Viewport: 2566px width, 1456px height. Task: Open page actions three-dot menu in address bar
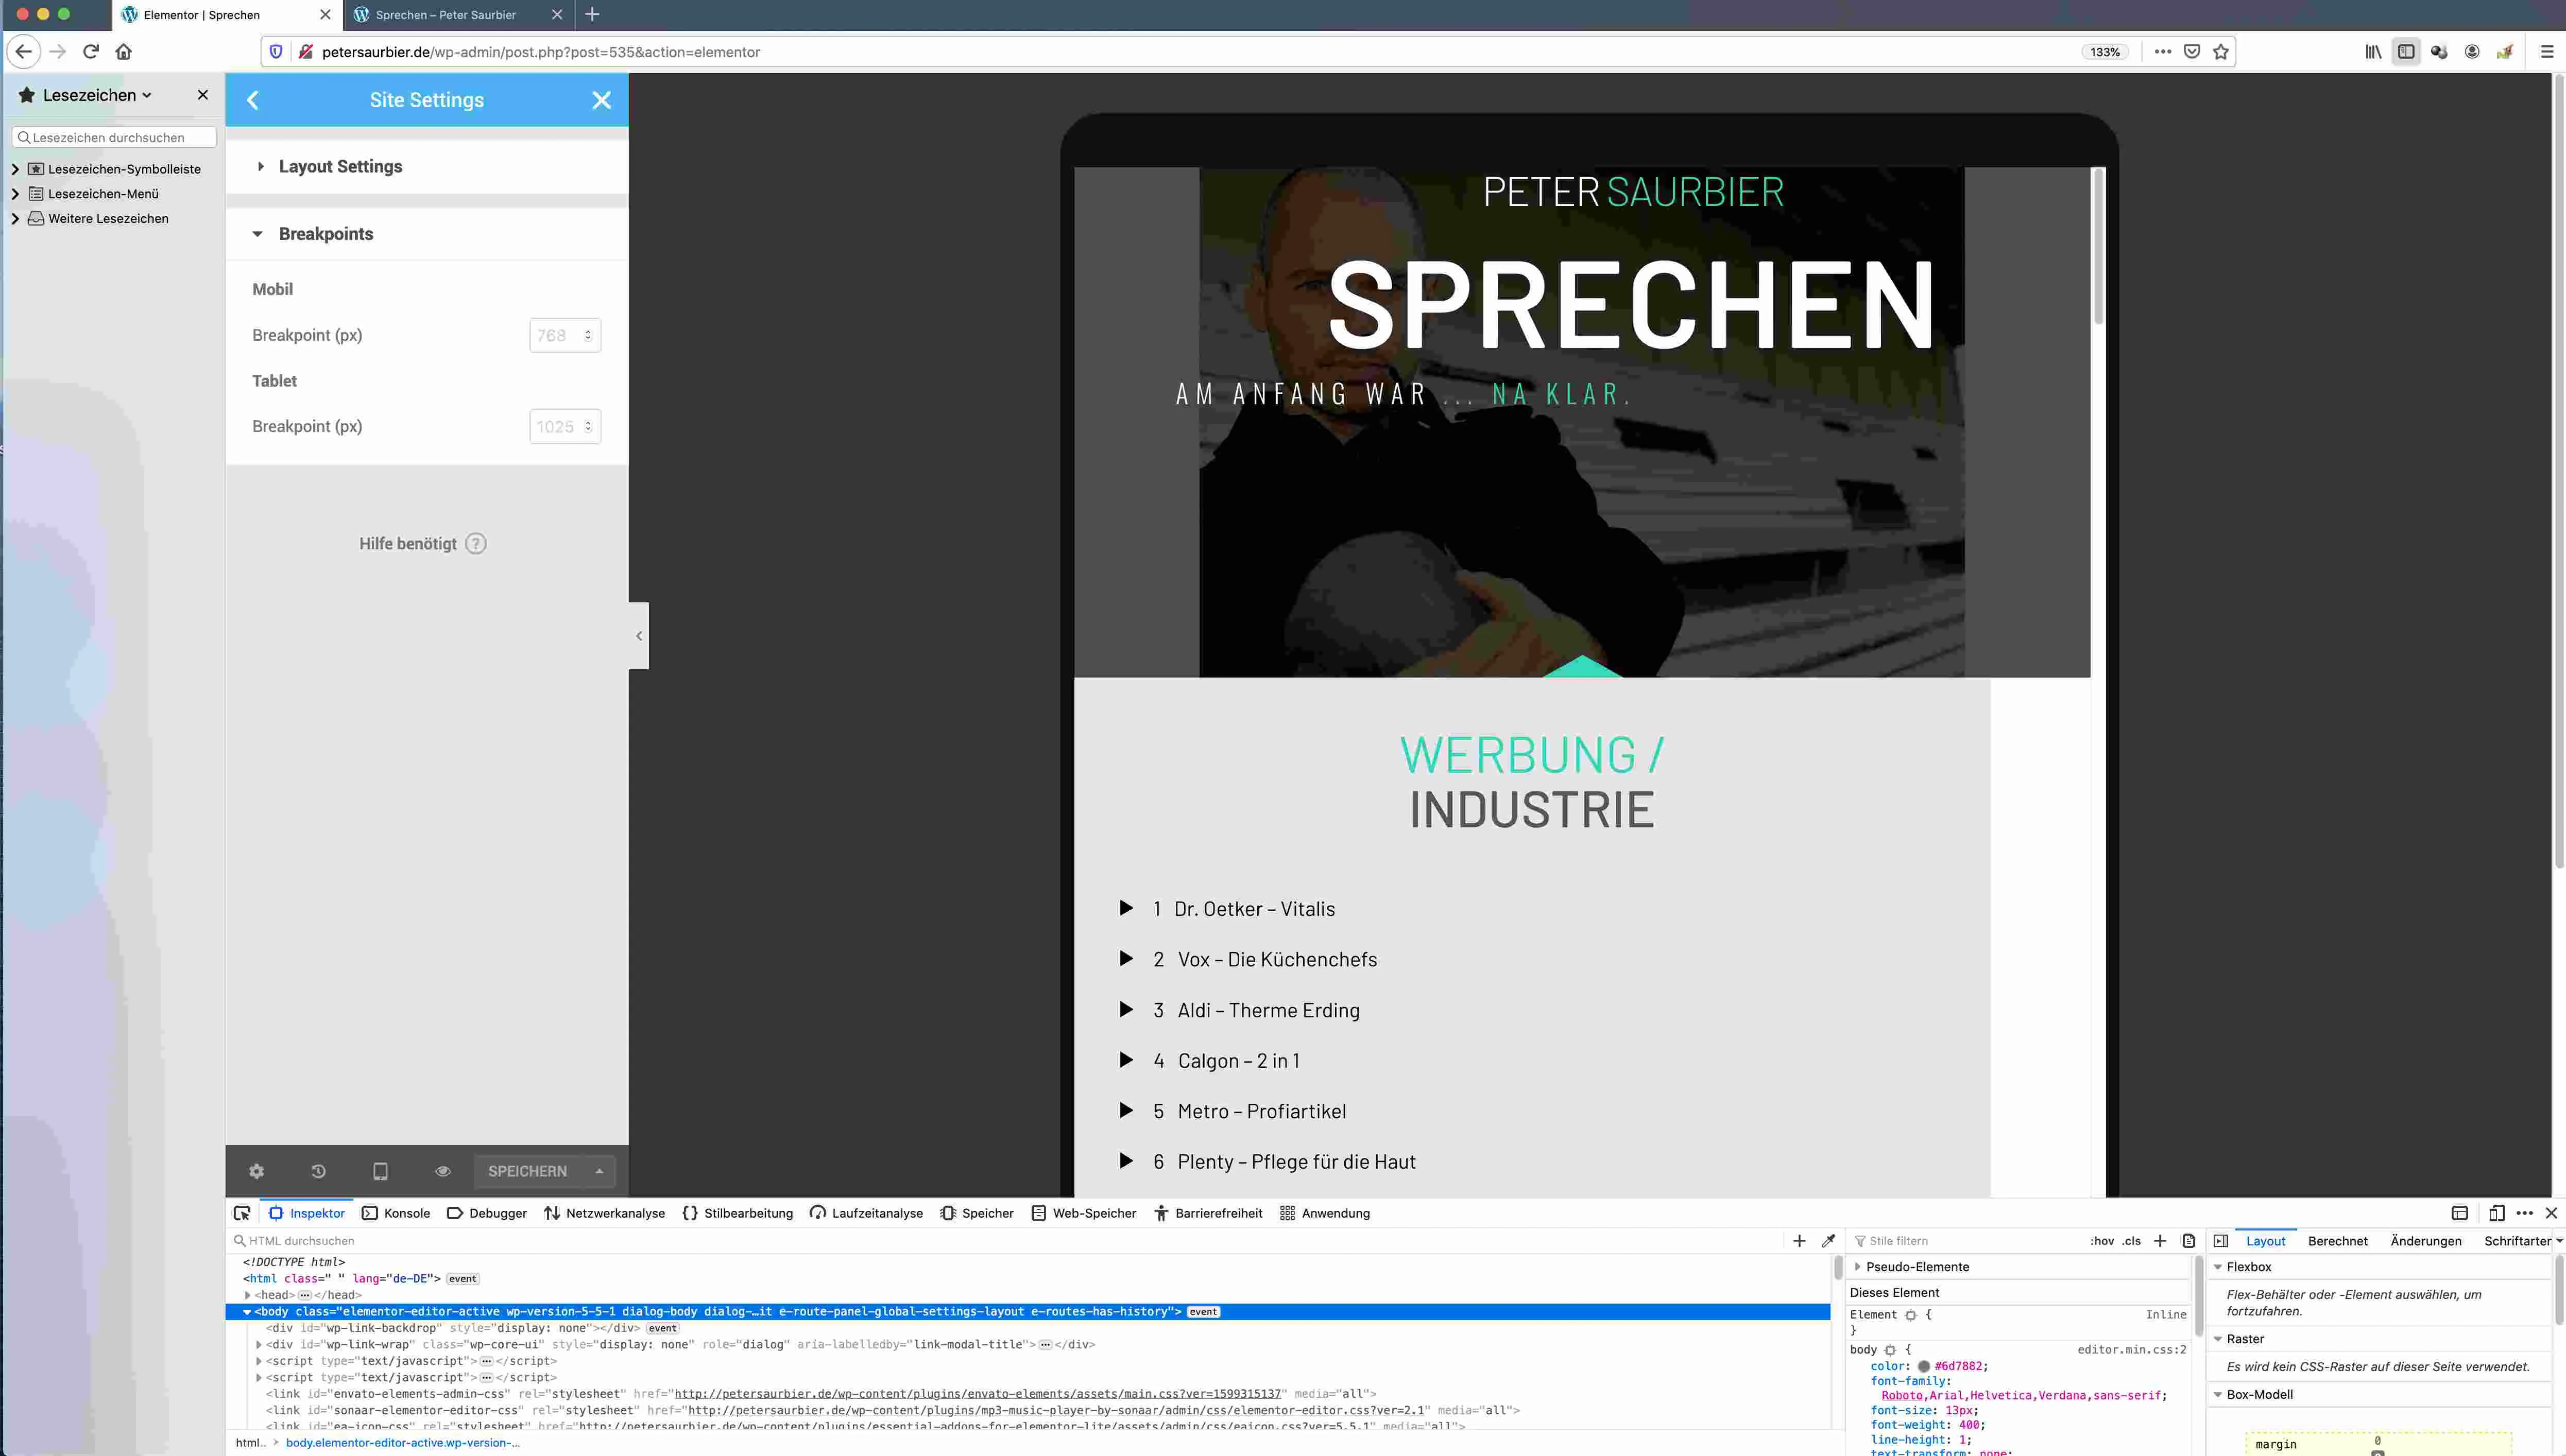point(2163,52)
